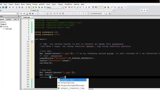
Task: Click the Find magnifier icon
Action: [x=26, y=7]
